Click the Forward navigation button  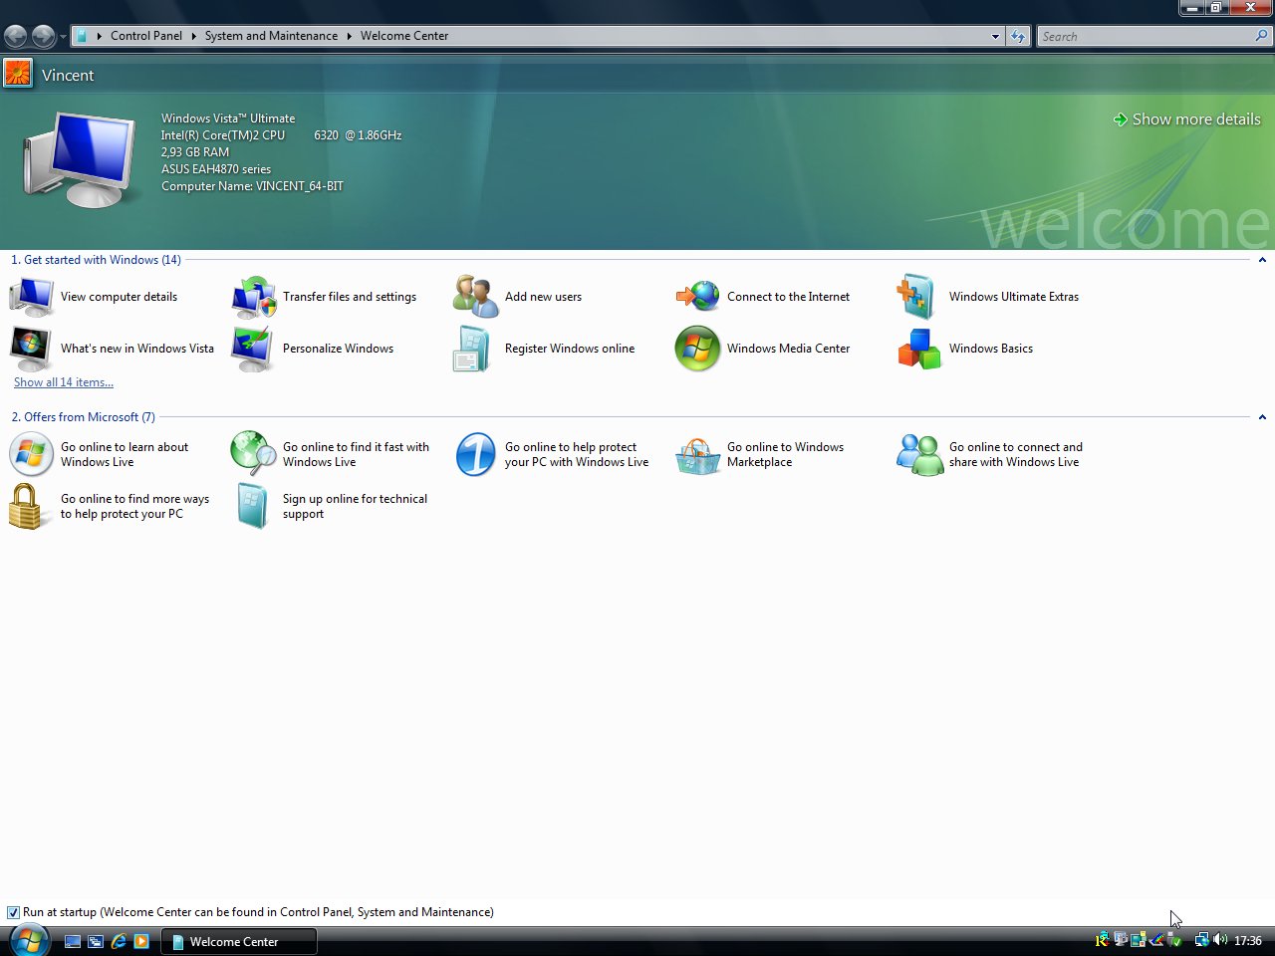[43, 37]
